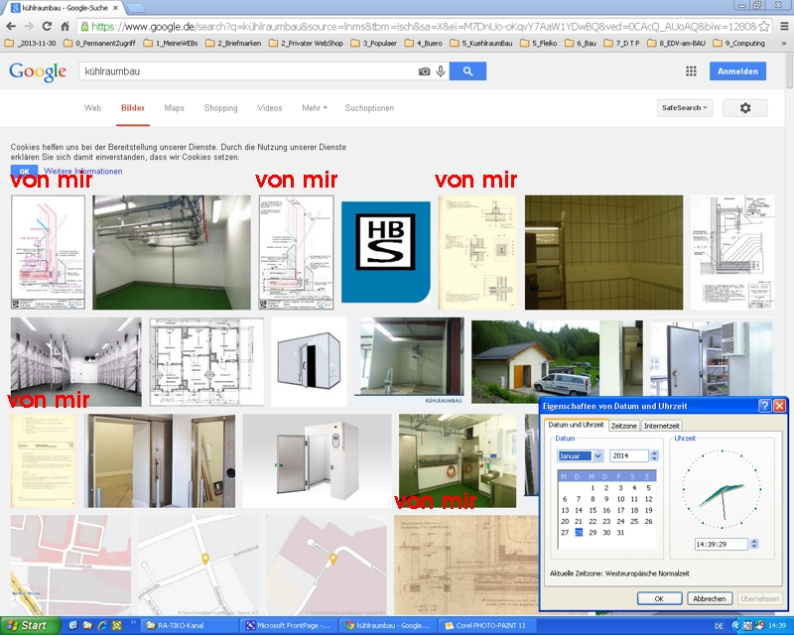The image size is (794, 635).
Task: Click the help question mark in dialog title bar
Action: 764,406
